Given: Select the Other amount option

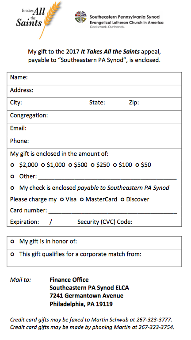Looking at the screenshot, I should [x=12, y=177].
